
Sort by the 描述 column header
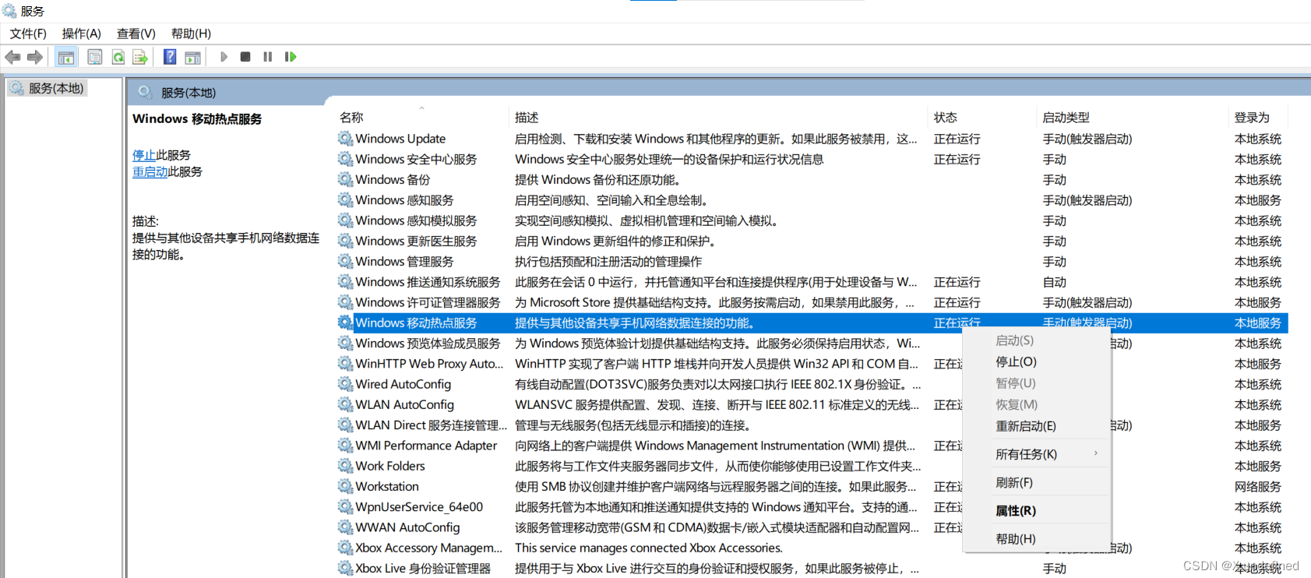(527, 118)
